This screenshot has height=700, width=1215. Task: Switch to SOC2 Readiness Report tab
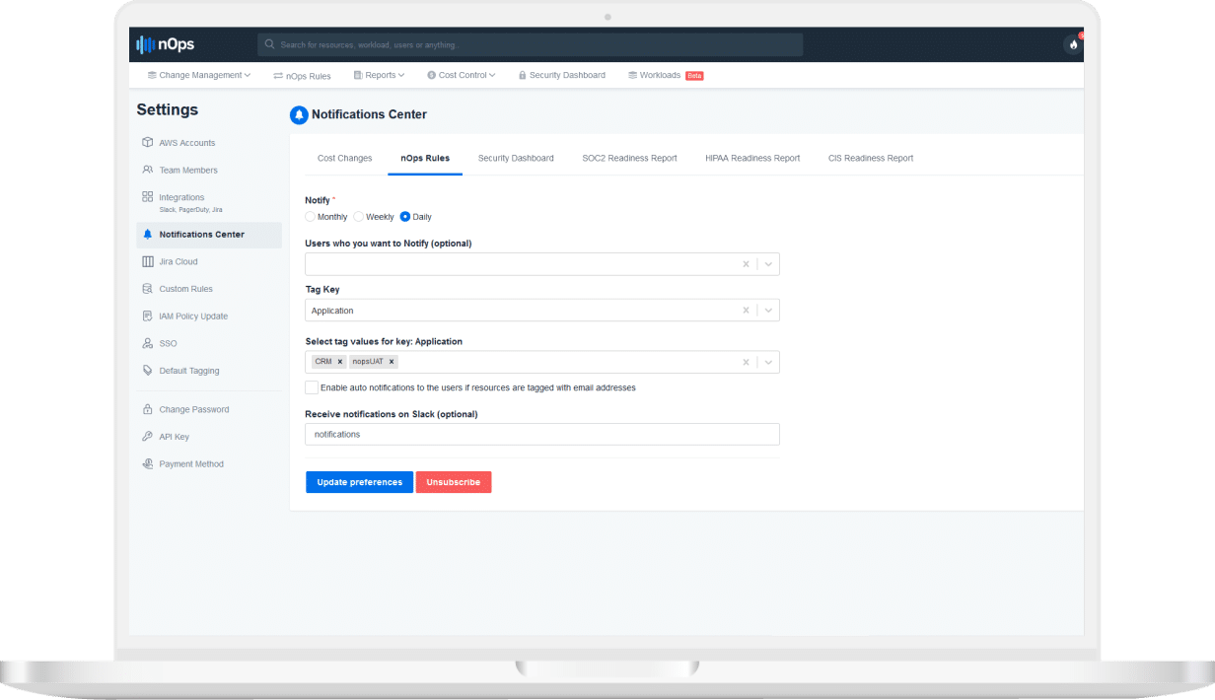630,158
